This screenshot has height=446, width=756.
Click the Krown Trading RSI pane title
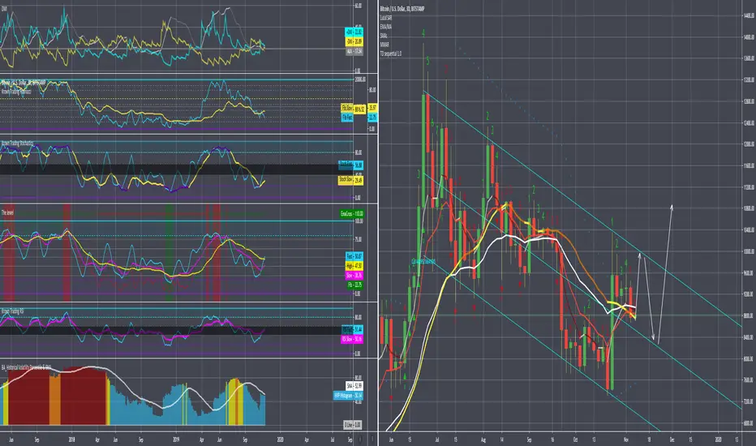point(12,311)
